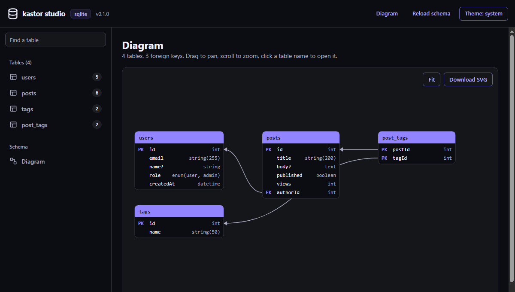Open the users table header in the diagram
Image resolution: width=515 pixels, height=292 pixels.
click(x=179, y=137)
